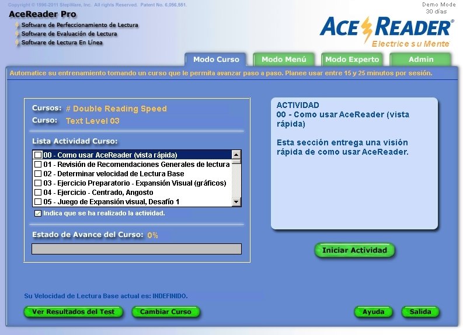Click 'Software de Evaluación de Lectura' text
463x335 pixels.
(69, 34)
